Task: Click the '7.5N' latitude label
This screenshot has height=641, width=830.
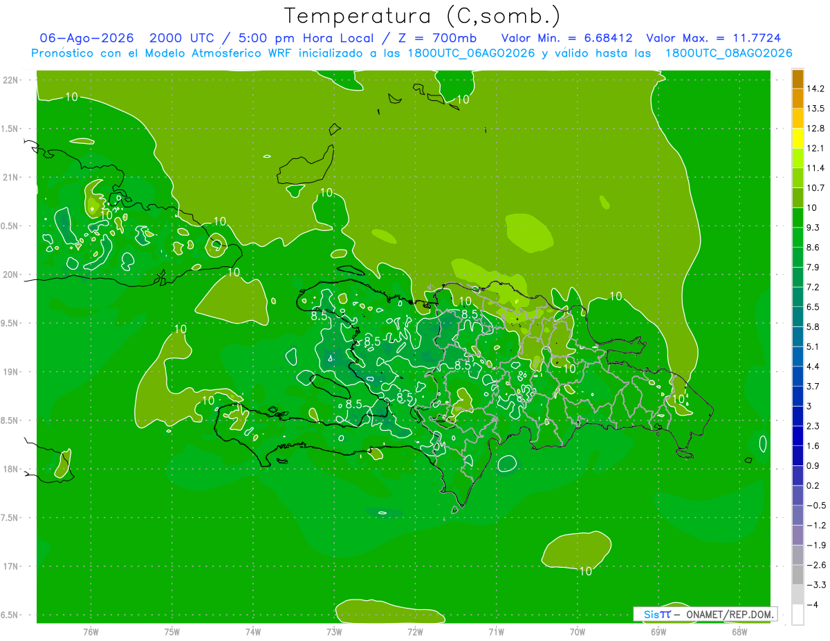Action: tap(9, 518)
